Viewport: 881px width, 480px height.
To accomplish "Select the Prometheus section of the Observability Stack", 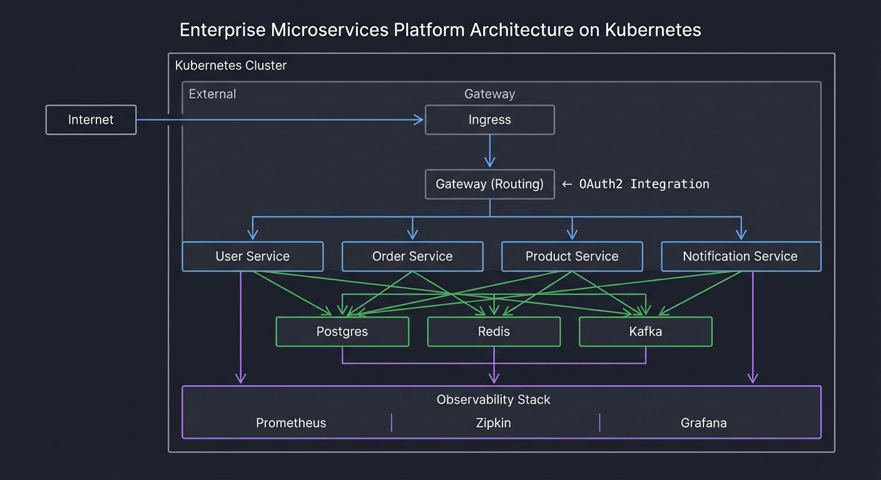I will tap(291, 422).
